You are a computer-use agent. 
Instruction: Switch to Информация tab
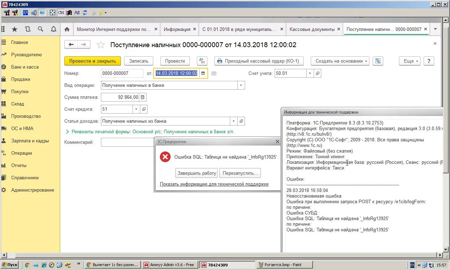pyautogui.click(x=179, y=29)
